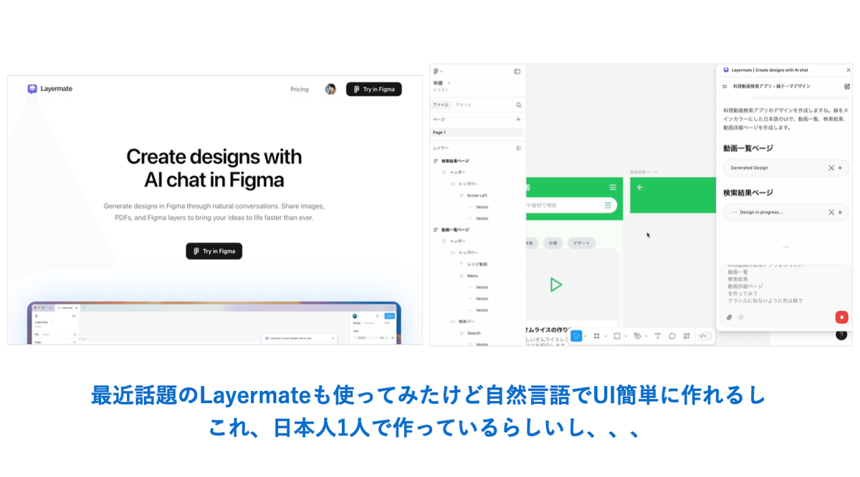
Task: Open the Comment tool
Action: point(672,336)
